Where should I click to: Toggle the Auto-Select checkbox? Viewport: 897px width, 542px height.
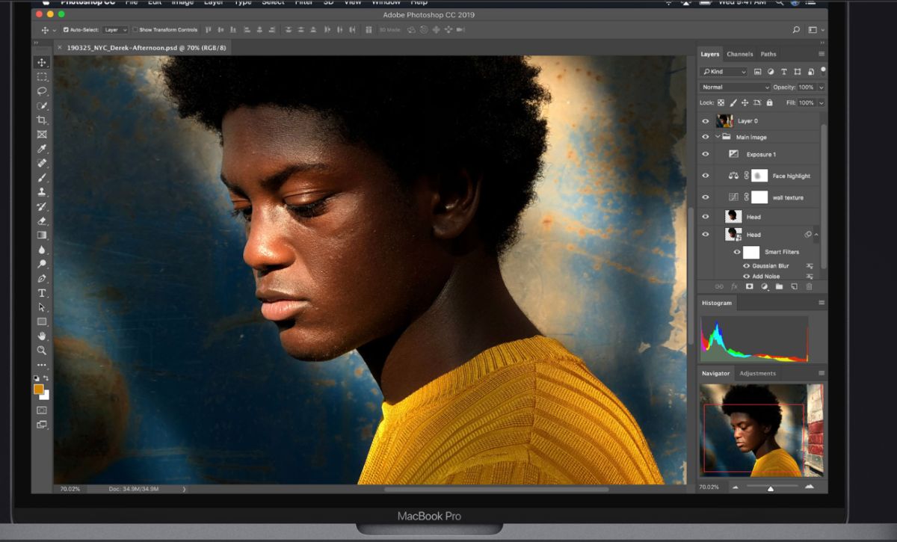point(65,30)
